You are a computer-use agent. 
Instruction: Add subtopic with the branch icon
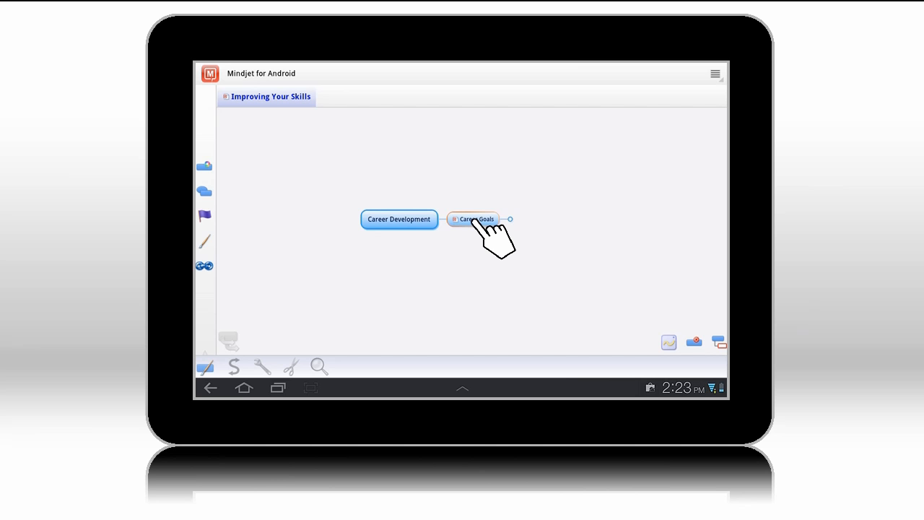[718, 342]
